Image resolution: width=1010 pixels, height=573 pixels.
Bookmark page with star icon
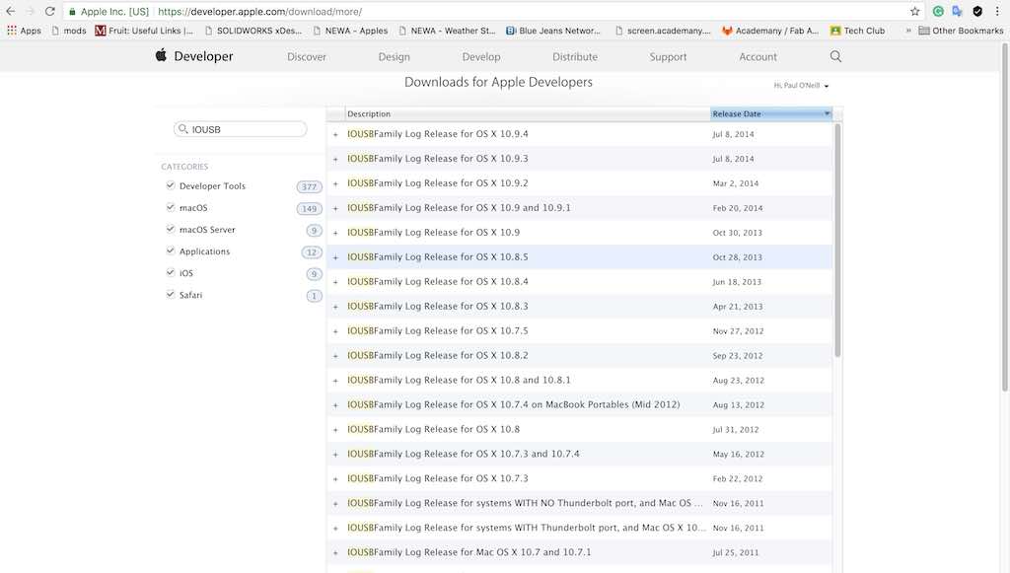914,11
